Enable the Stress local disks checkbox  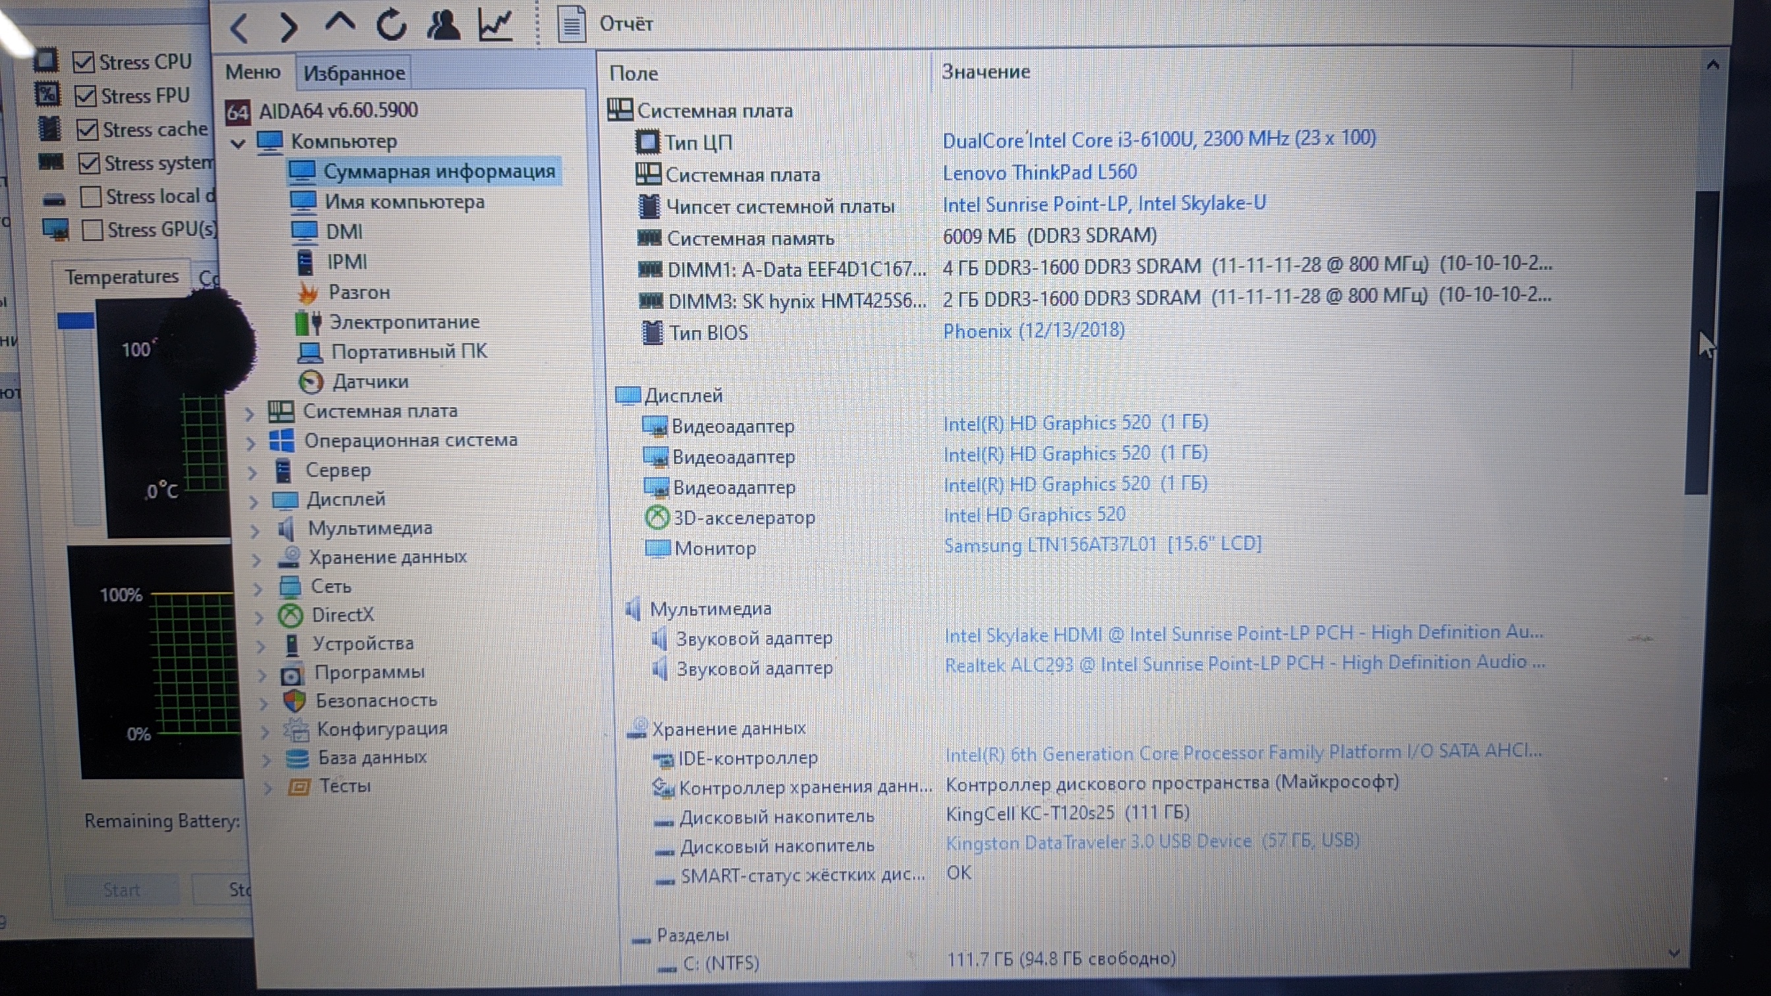click(91, 196)
